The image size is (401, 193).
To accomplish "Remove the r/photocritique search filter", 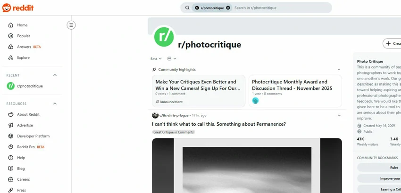I will click(x=228, y=8).
